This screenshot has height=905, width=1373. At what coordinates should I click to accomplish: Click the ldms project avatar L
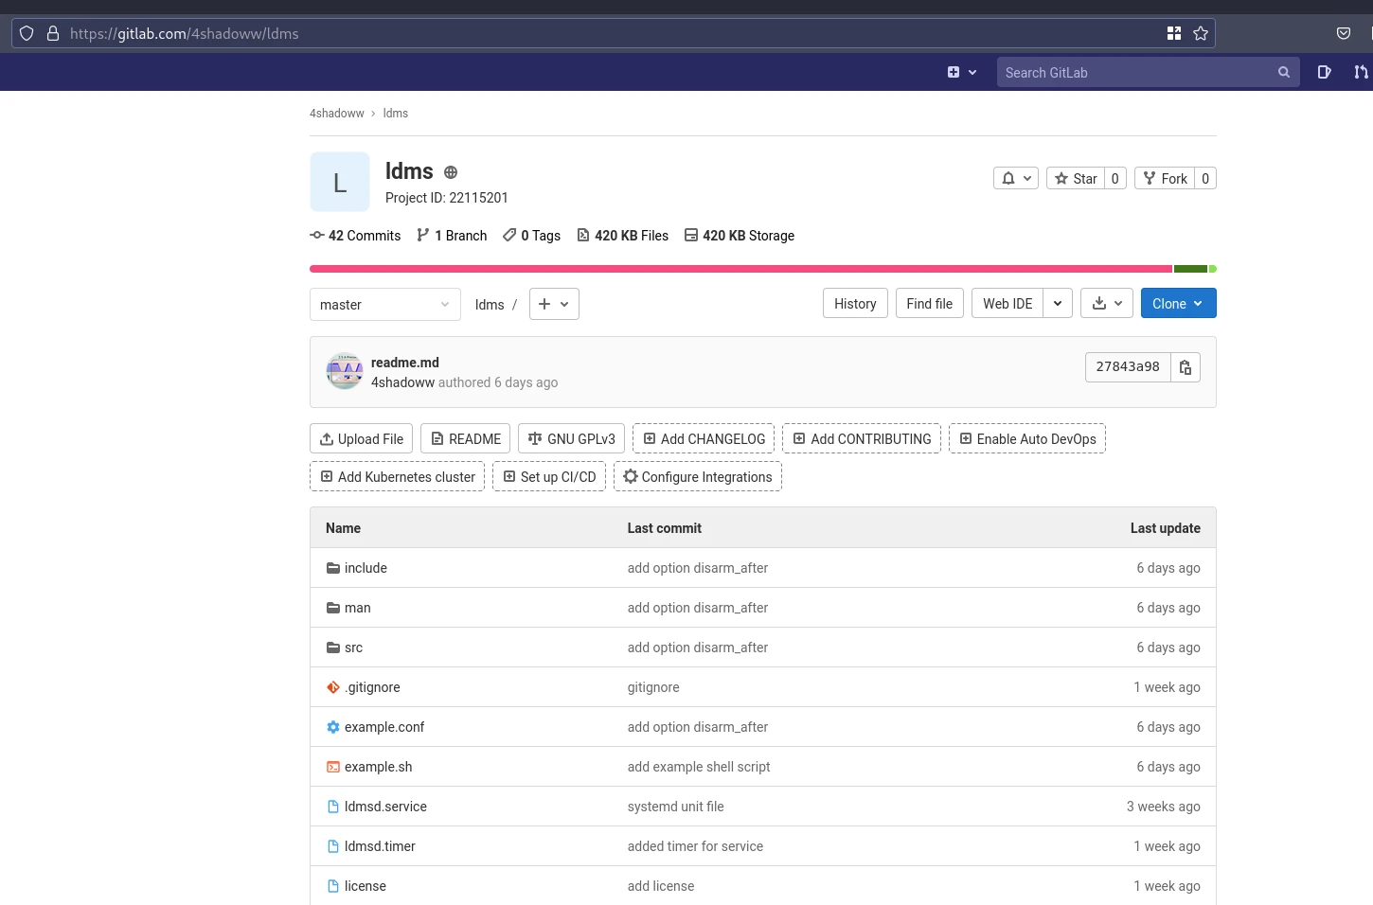coord(340,182)
